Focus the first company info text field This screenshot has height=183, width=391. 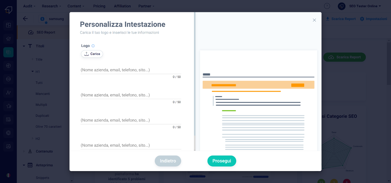point(131,70)
